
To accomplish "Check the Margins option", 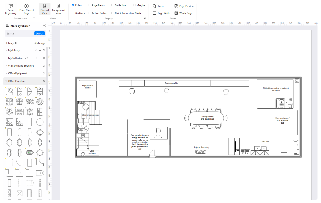I will [134, 5].
